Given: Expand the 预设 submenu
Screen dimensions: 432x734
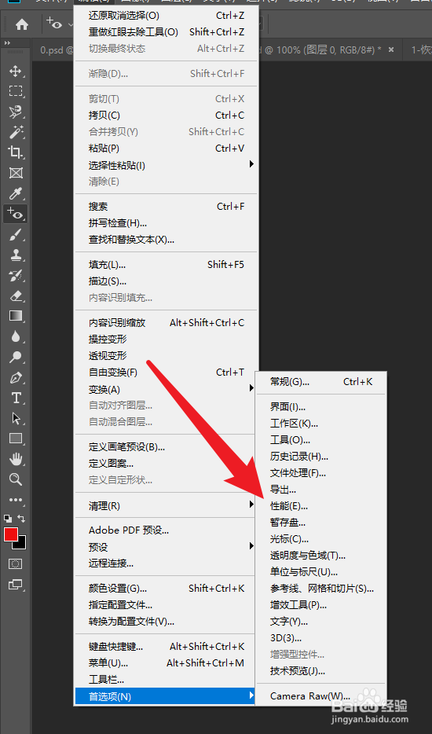Looking at the screenshot, I should tap(252, 546).
